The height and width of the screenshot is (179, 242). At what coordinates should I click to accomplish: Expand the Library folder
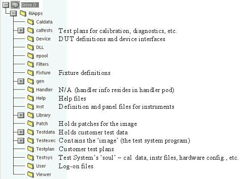pyautogui.click(x=21, y=115)
